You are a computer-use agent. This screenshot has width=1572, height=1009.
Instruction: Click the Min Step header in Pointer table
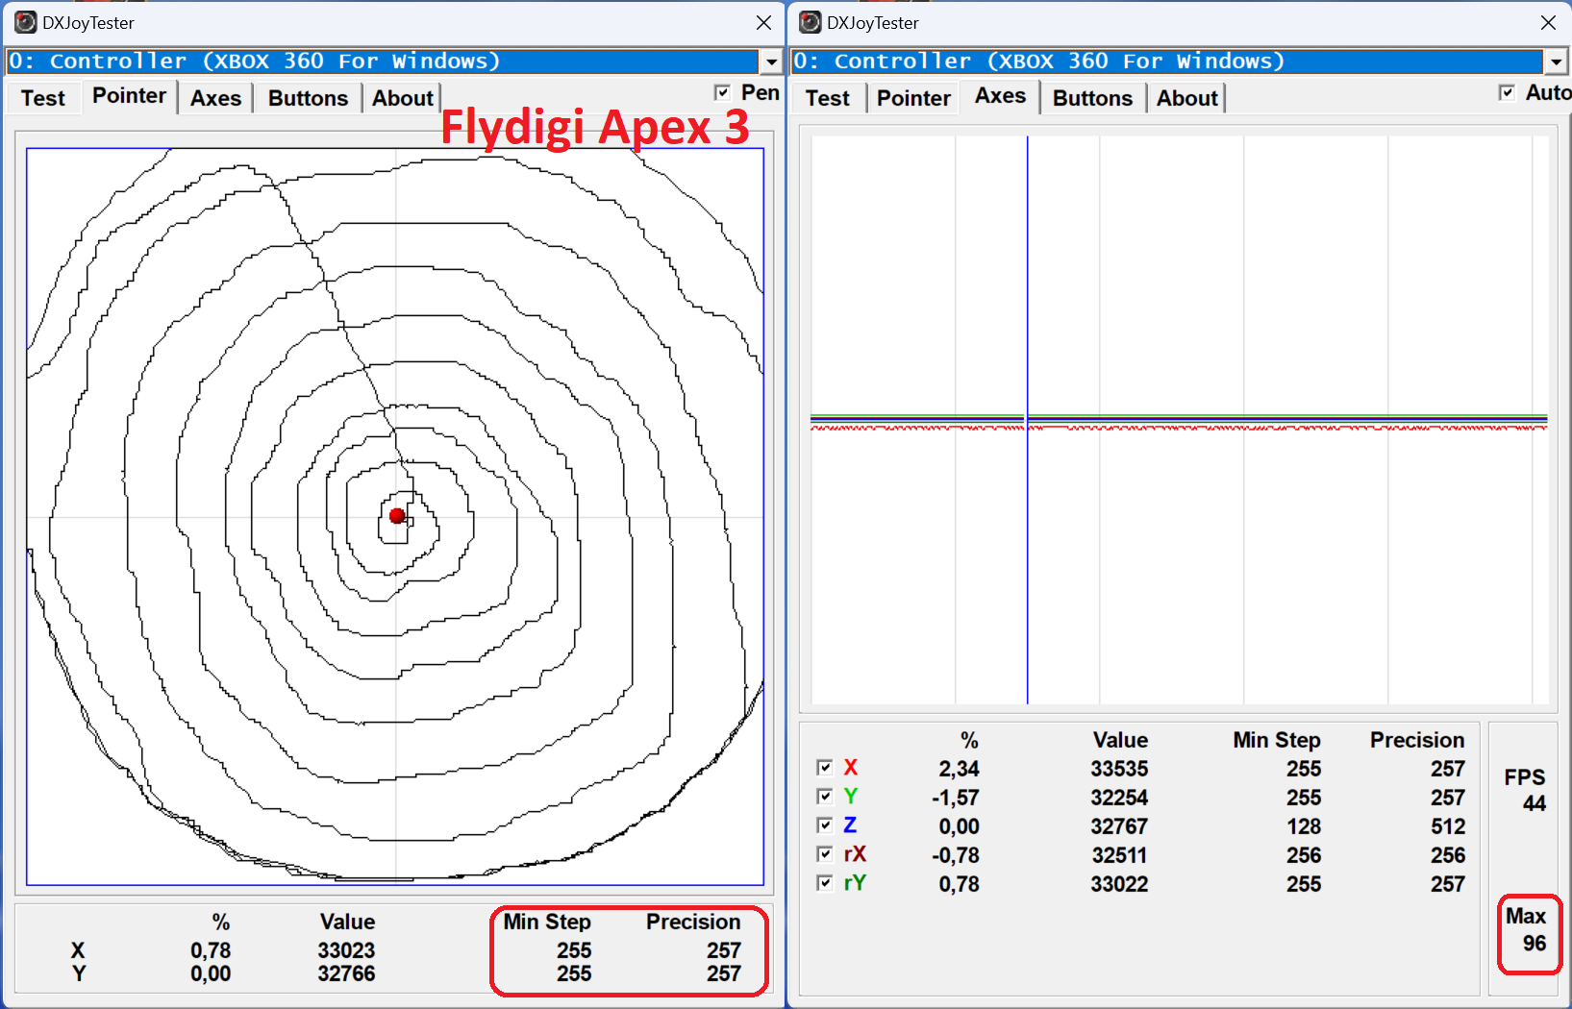547,922
